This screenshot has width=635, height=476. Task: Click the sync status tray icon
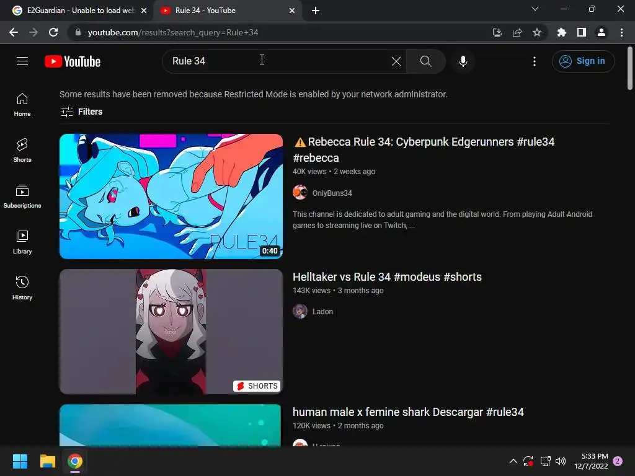coord(528,461)
